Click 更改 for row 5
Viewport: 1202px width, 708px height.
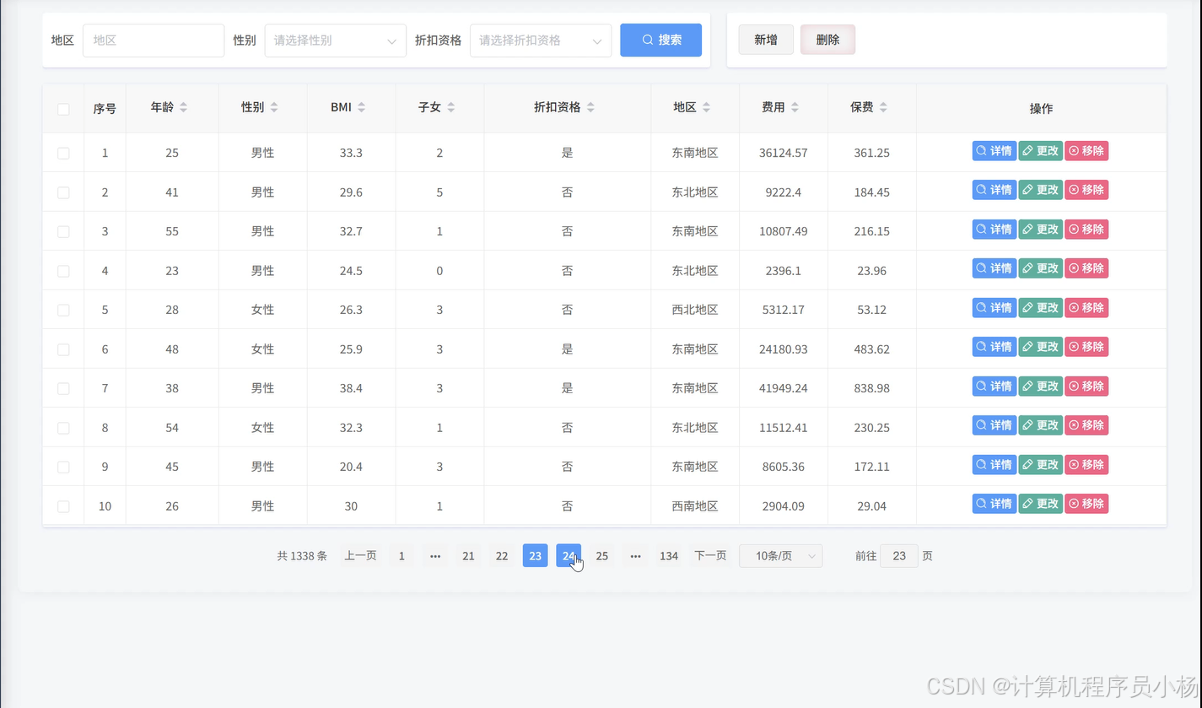[x=1041, y=308]
